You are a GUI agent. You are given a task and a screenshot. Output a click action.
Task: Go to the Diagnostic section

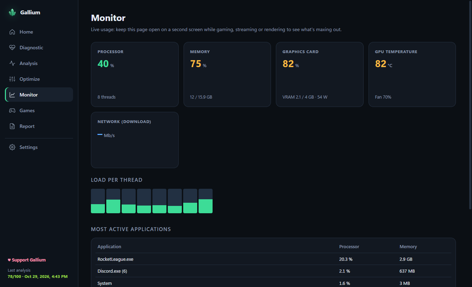(39, 48)
